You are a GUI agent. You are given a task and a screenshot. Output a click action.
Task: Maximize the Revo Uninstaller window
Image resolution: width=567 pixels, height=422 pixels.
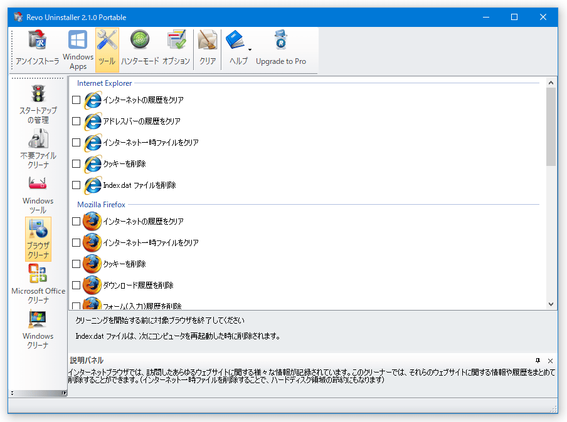coord(514,17)
